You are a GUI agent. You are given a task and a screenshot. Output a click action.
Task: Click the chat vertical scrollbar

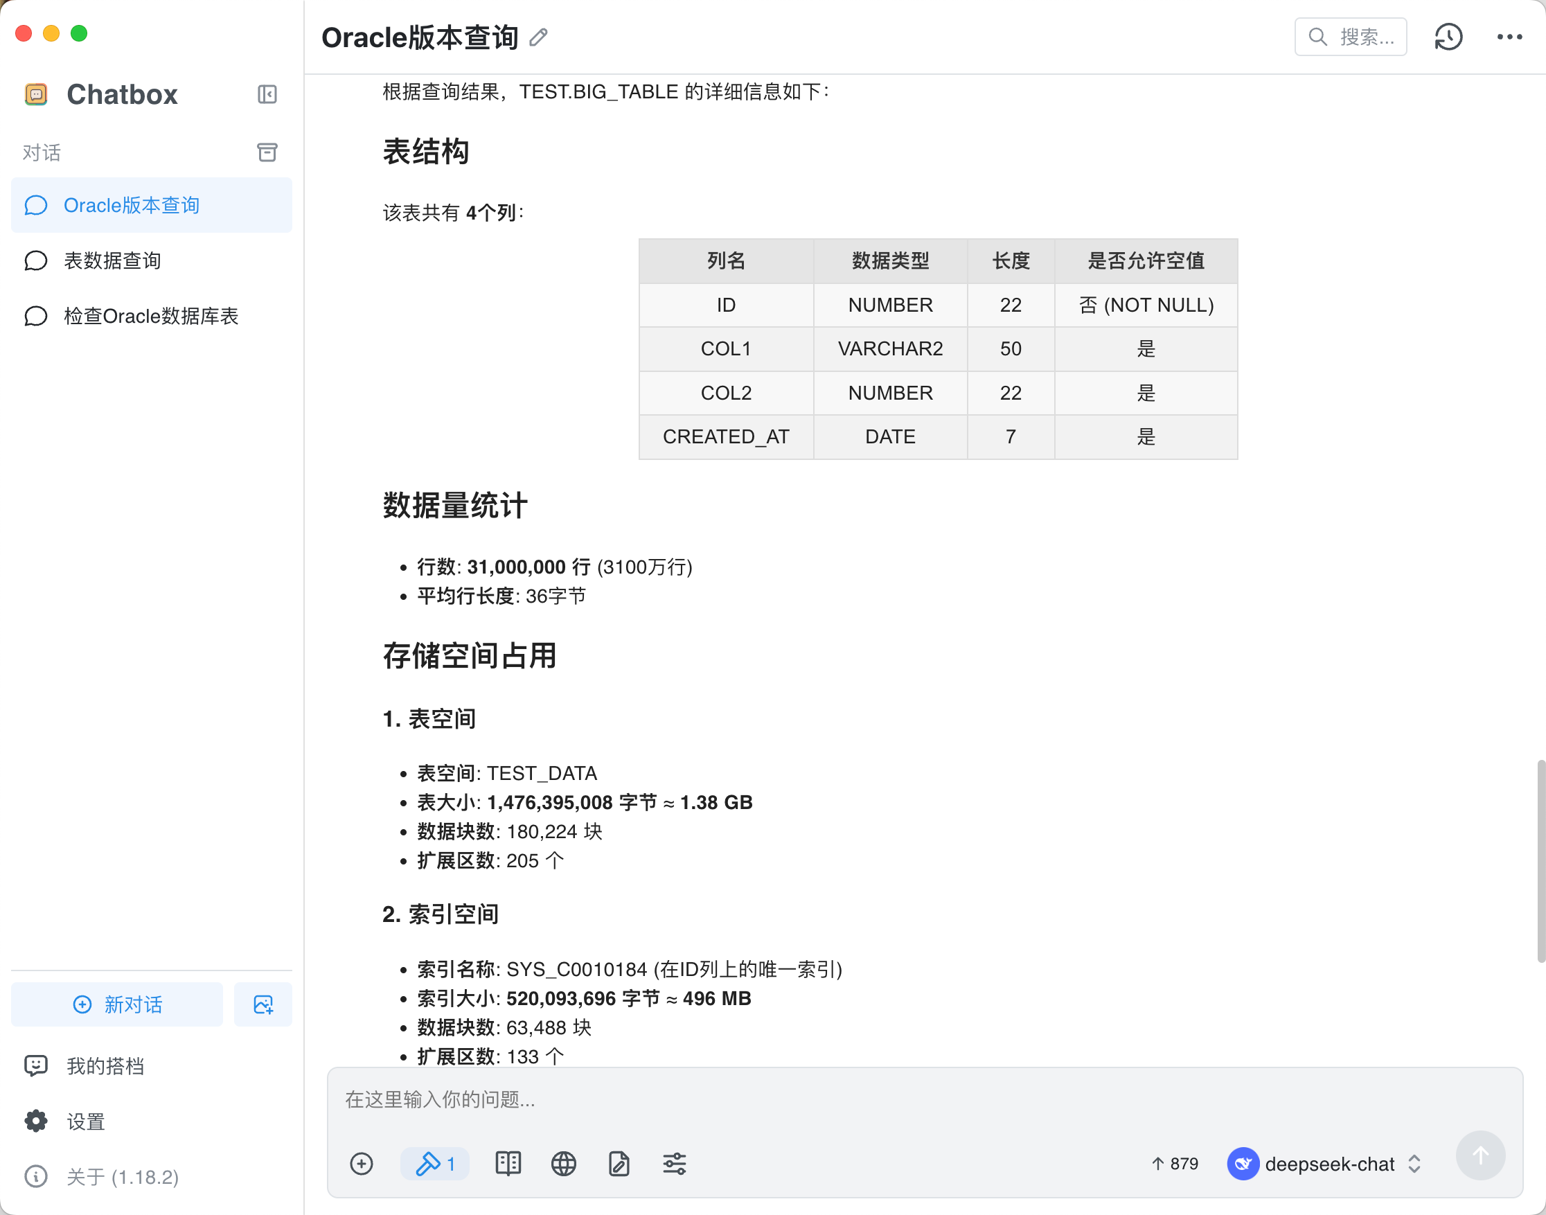click(x=1540, y=861)
